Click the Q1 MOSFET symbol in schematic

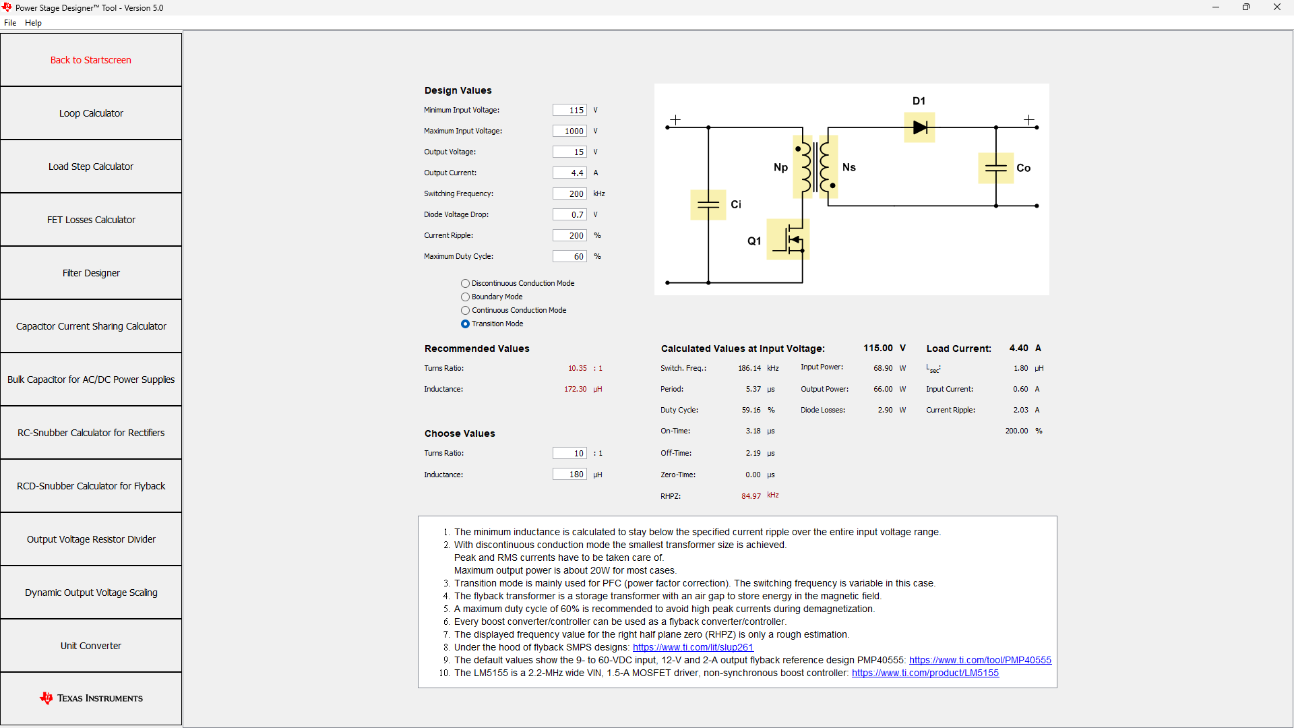click(x=789, y=239)
